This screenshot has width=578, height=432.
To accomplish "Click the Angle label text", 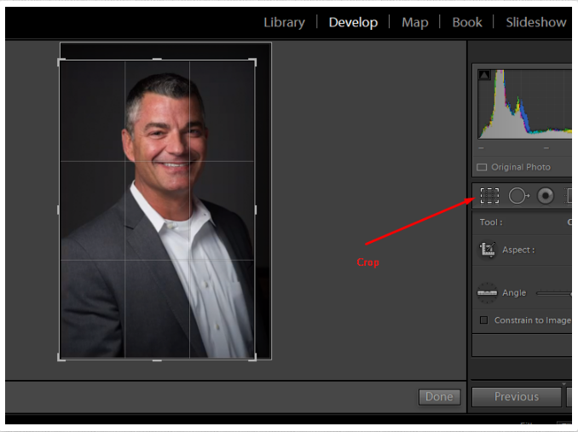I will [514, 293].
